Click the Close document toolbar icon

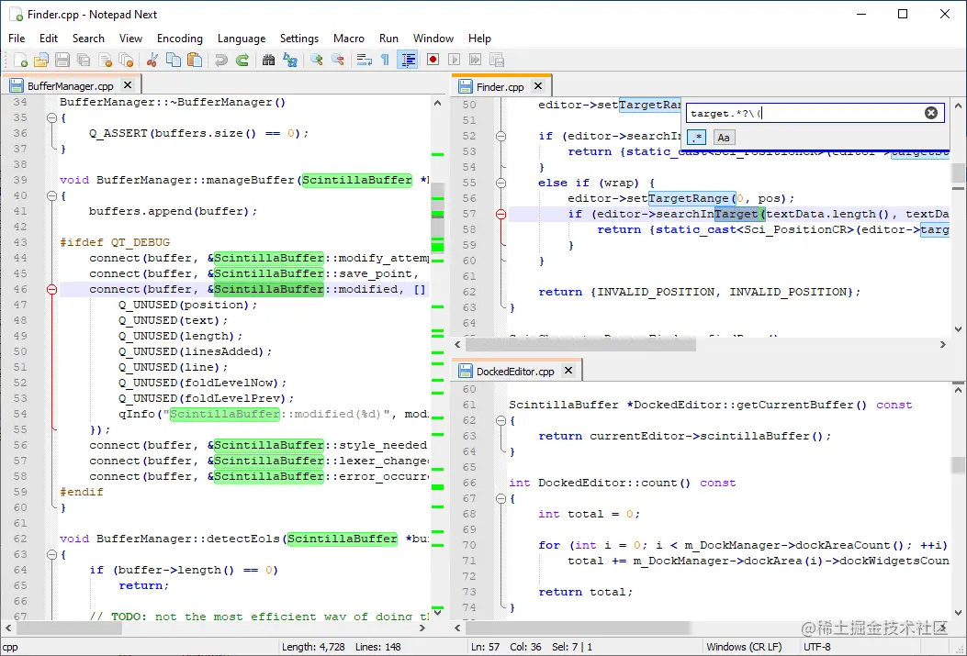106,60
